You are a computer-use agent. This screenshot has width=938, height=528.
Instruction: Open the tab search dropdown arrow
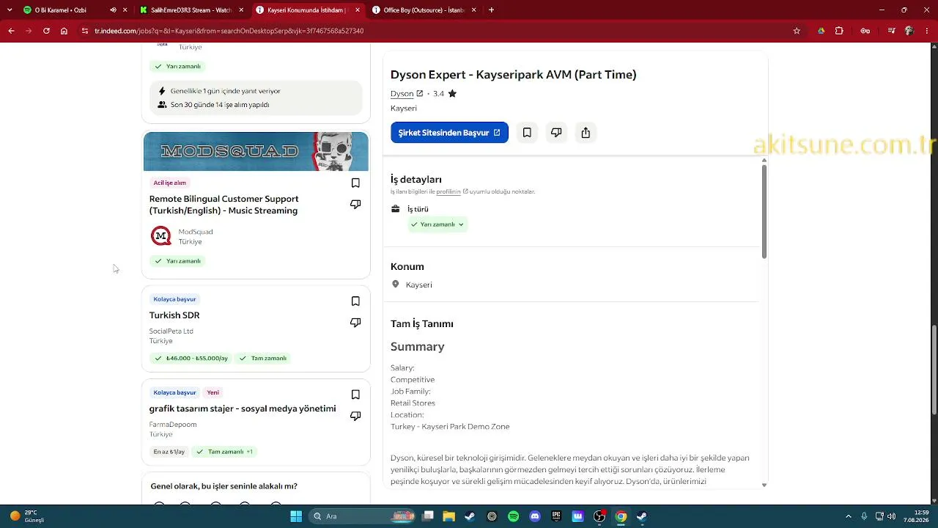(10, 10)
